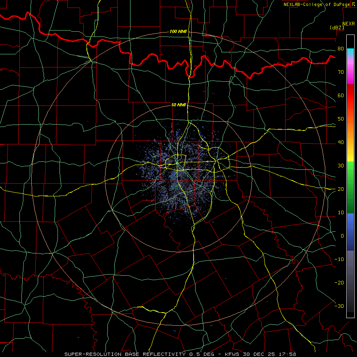Click the 100 NMI range ring label
357x357 pixels.
pyautogui.click(x=178, y=31)
